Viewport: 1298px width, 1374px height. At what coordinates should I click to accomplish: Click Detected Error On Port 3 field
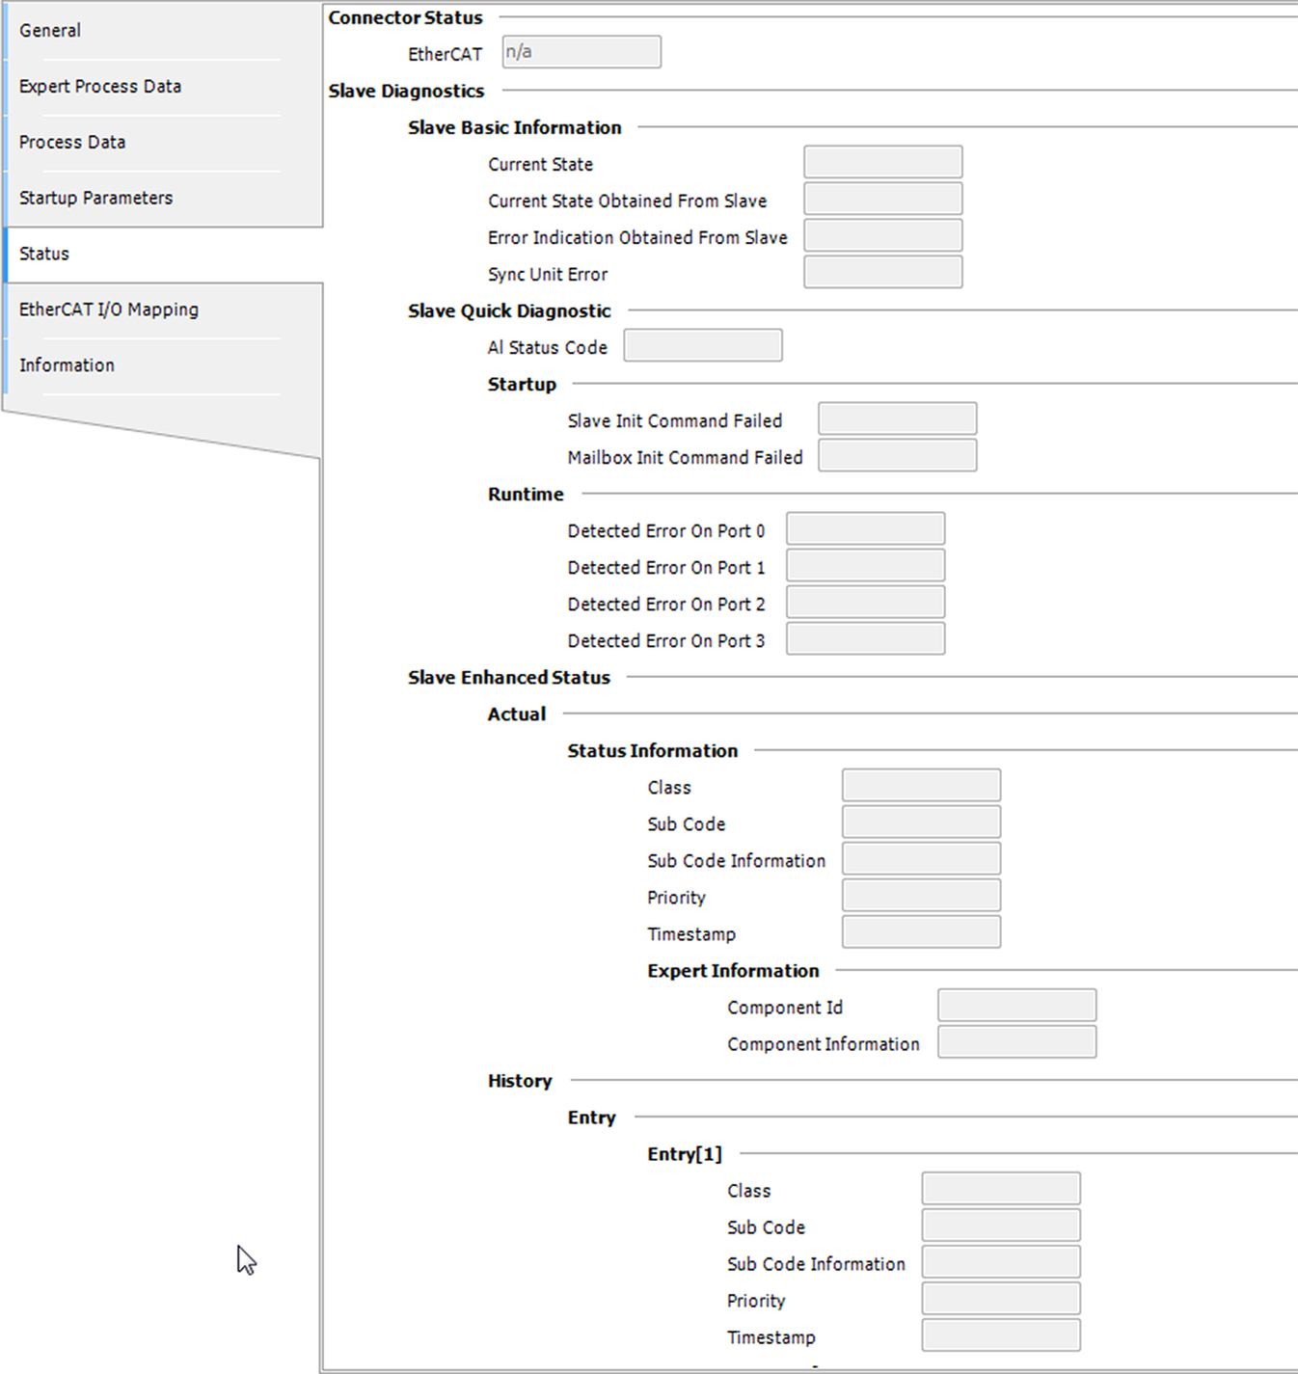(865, 638)
